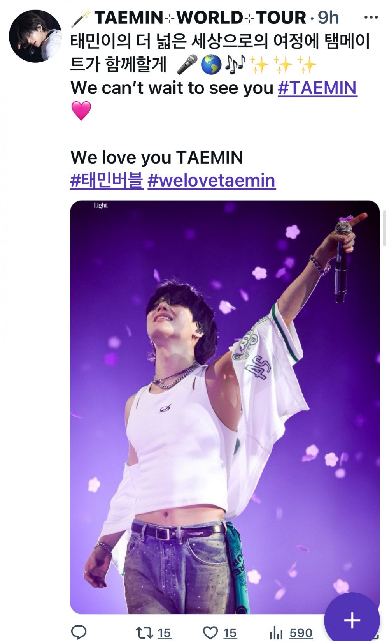Open the three-dot more options menu
389x641 pixels.
pyautogui.click(x=371, y=18)
